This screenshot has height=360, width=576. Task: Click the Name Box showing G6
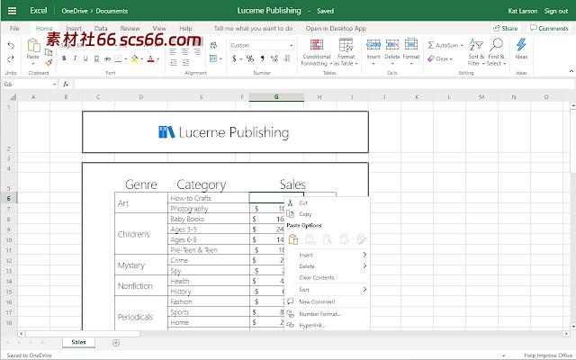(x=27, y=84)
